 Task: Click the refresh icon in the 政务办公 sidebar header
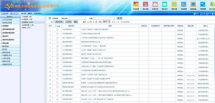click(x=15, y=17)
